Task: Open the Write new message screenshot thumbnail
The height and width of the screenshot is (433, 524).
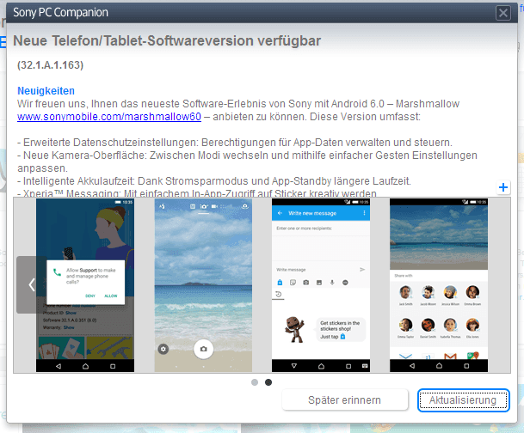Action: (x=321, y=285)
